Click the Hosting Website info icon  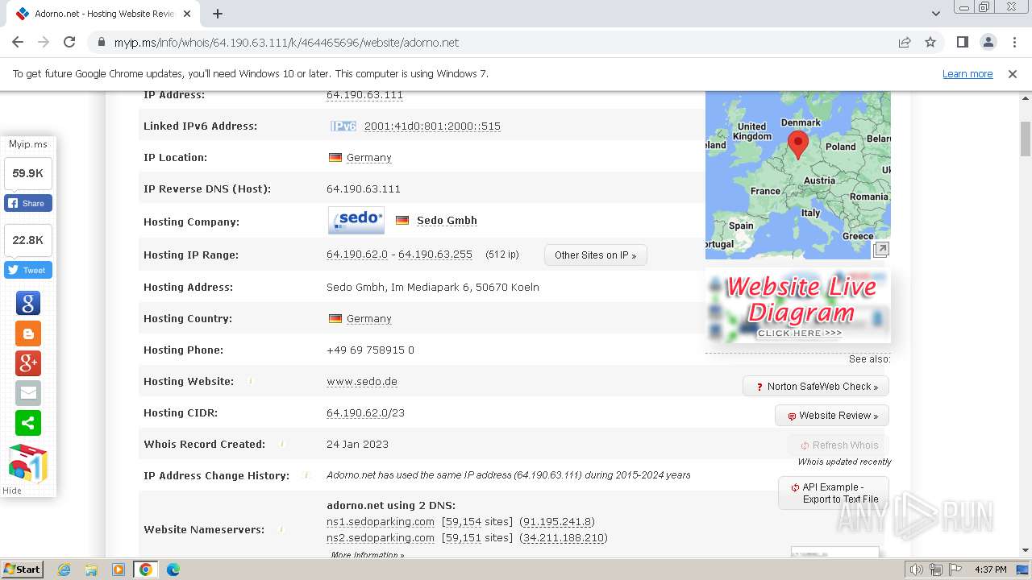[x=250, y=381]
